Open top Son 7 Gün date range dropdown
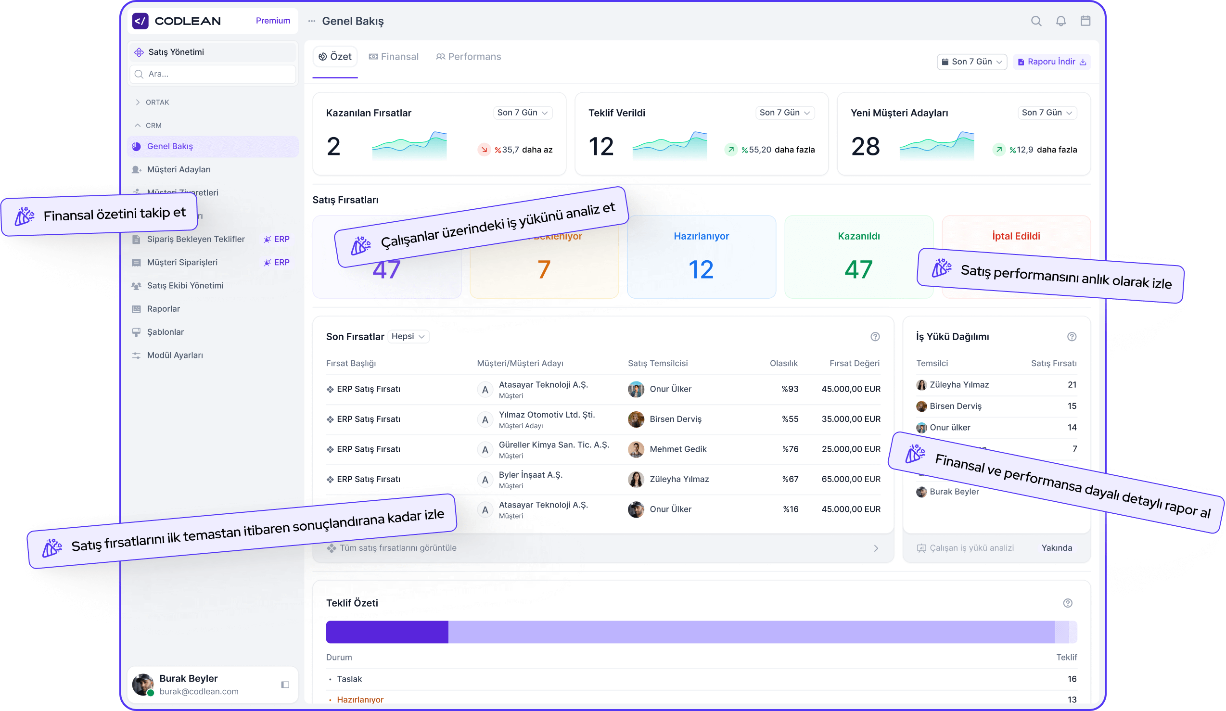Screen dimensions: 1226x711 click(971, 62)
